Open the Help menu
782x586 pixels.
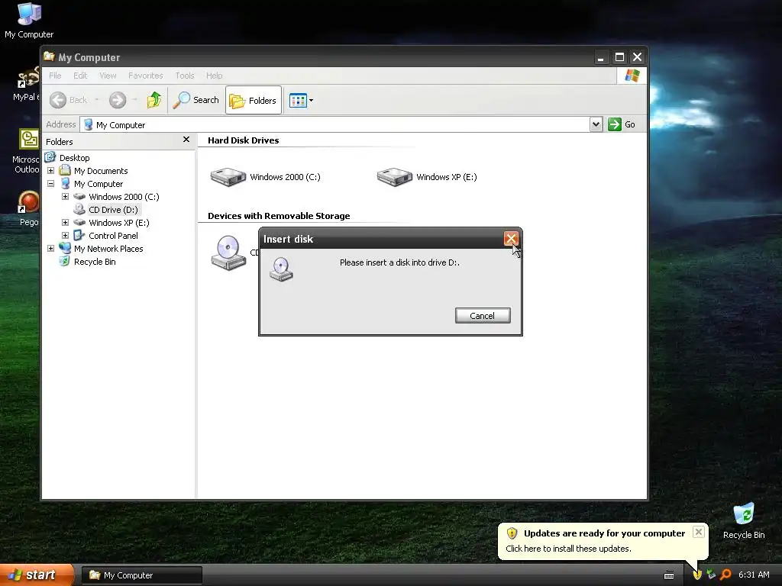[x=215, y=76]
